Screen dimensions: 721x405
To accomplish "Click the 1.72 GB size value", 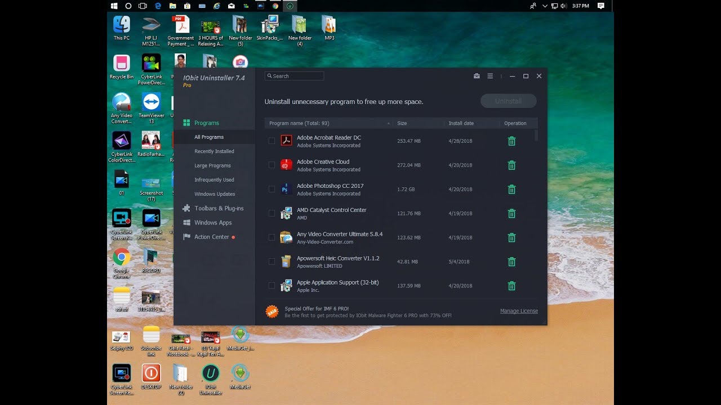I will [x=406, y=190].
